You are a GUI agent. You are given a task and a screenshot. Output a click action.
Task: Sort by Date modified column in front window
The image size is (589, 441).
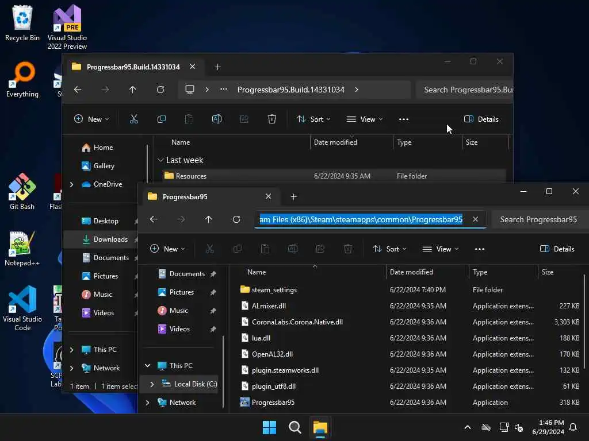[x=411, y=272]
